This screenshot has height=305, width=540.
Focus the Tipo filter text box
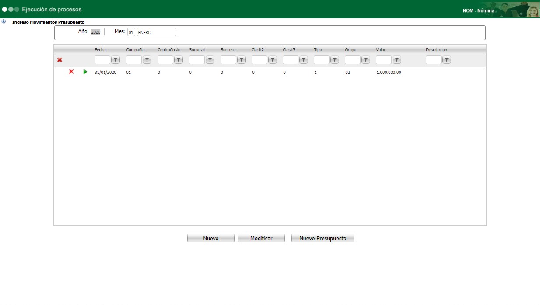tap(322, 60)
